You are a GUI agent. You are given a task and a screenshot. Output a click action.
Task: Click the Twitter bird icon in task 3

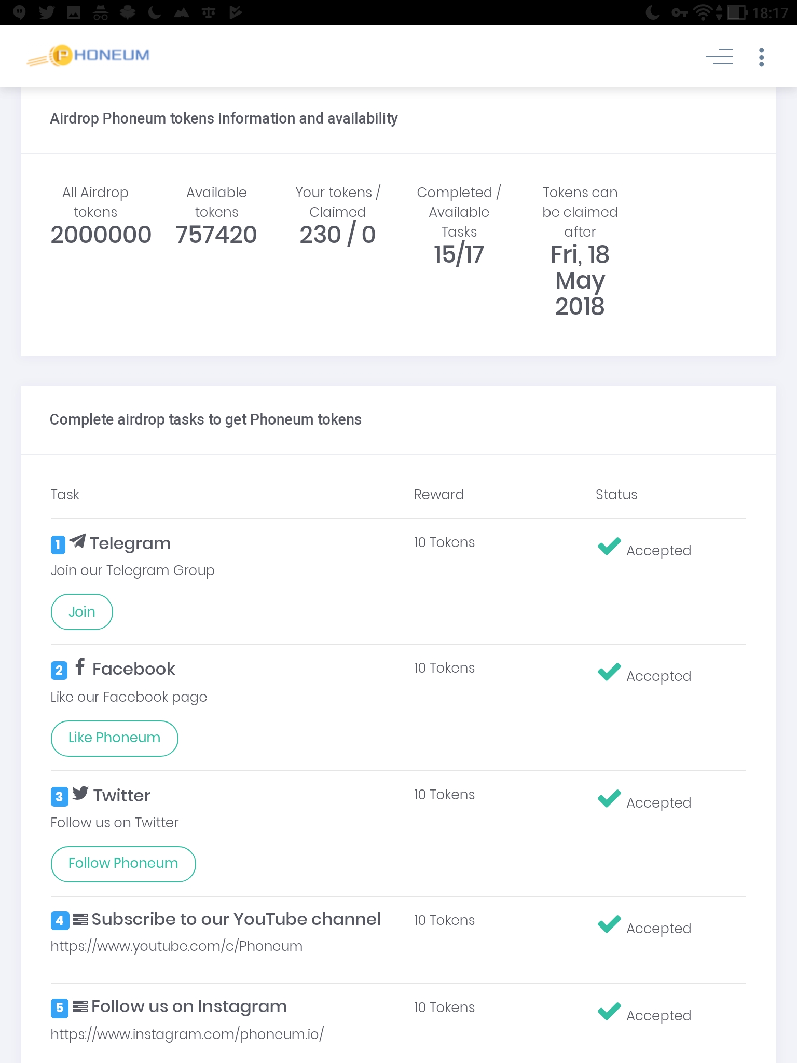[80, 794]
